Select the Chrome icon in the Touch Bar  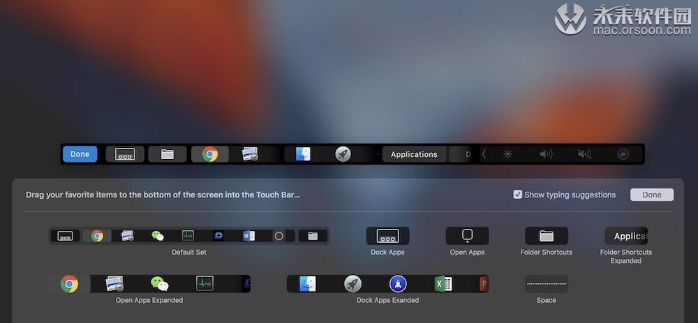209,154
